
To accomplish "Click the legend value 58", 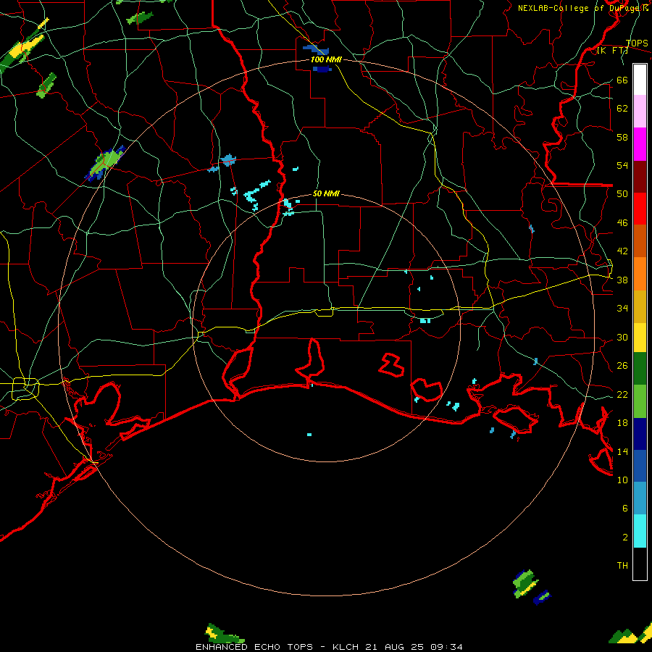I will (622, 137).
